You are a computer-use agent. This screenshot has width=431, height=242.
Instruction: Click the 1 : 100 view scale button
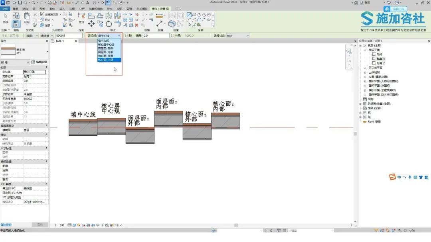pyautogui.click(x=59, y=225)
